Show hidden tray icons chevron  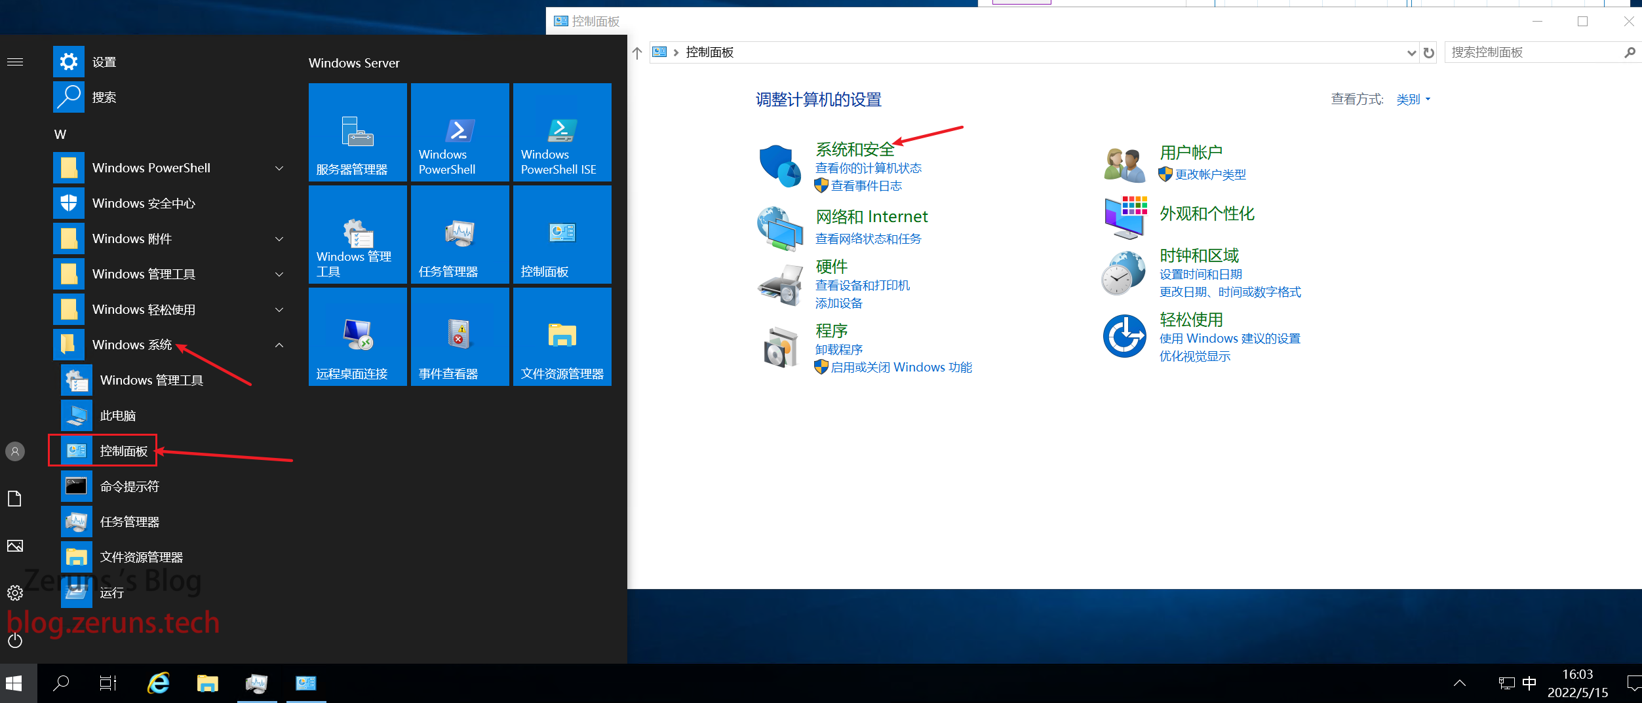pos(1460,683)
